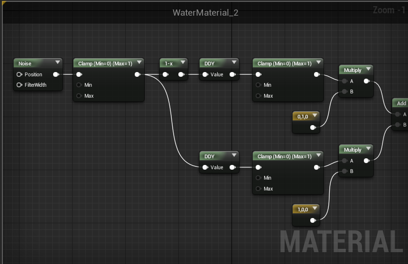Click the lower DDY Value input pin
Viewport: 408px width, 264px height.
click(x=205, y=167)
